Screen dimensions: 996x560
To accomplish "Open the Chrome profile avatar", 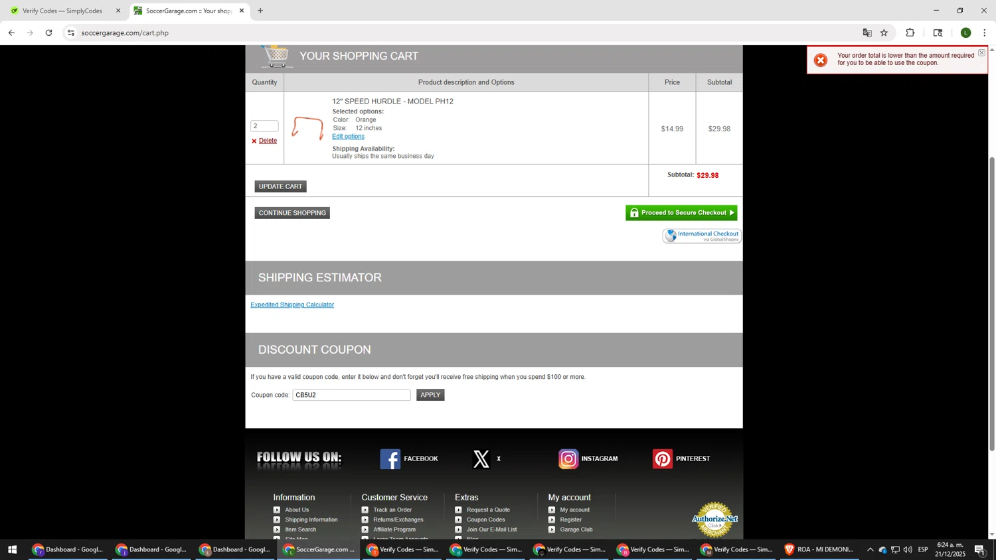I will click(x=965, y=33).
